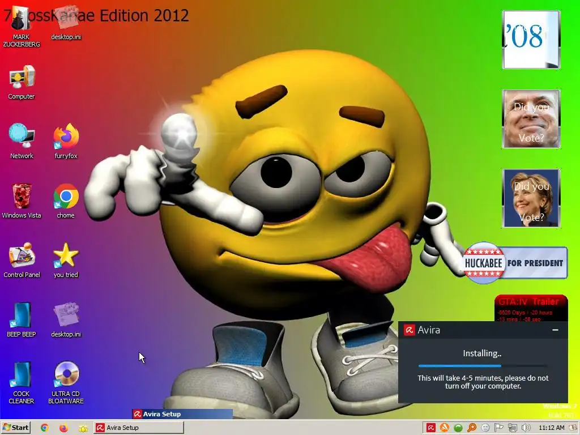Click the orange magnifier tray icon
Screen dimensions: 580x435
click(x=472, y=428)
